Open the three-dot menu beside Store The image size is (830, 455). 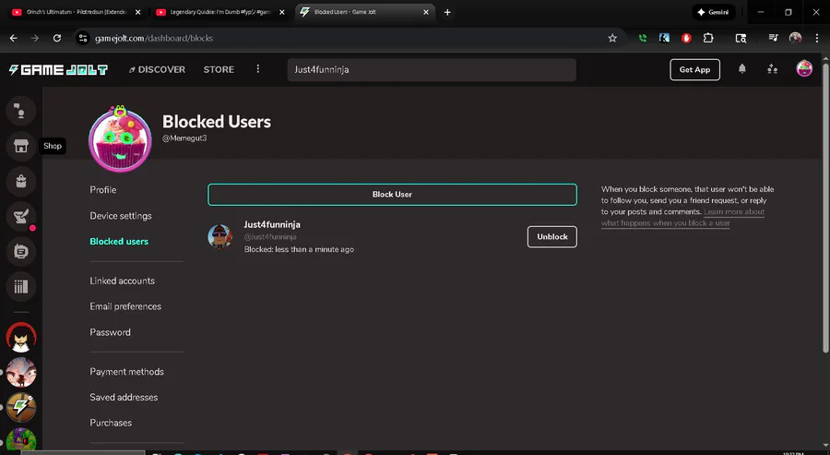click(258, 70)
